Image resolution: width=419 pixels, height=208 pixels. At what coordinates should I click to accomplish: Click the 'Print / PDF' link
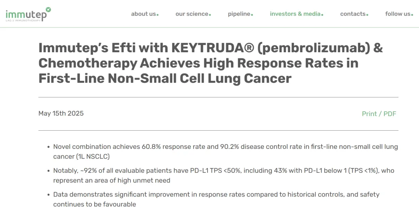379,114
